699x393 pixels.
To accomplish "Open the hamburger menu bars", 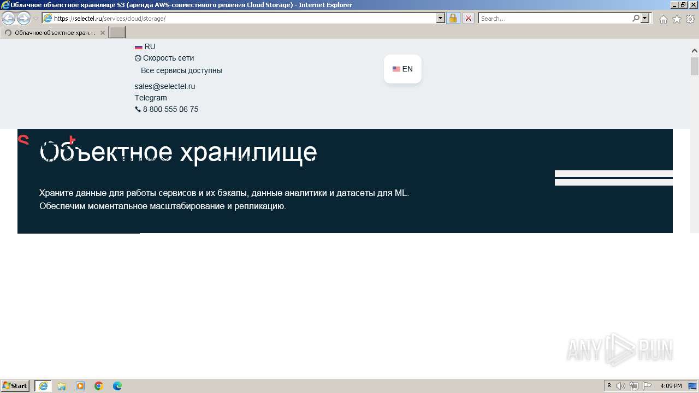I will (614, 178).
